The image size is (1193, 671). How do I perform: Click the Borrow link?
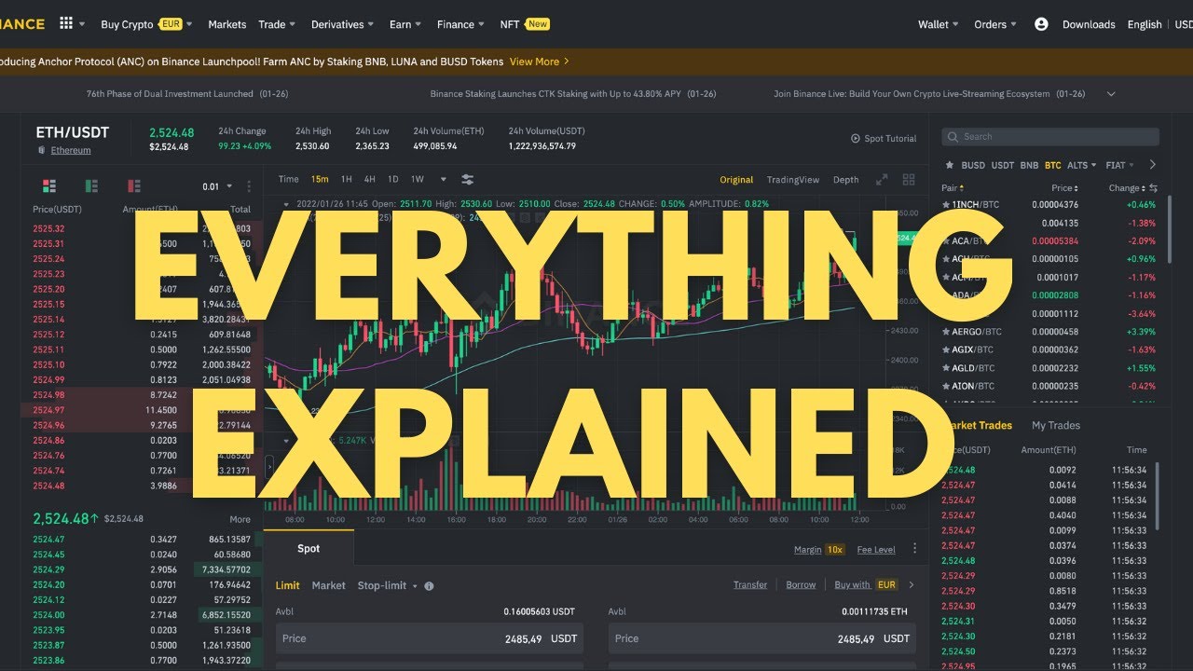click(801, 585)
